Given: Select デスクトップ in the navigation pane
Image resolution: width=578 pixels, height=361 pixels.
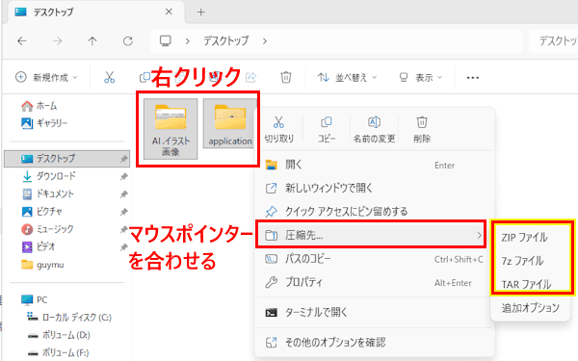Looking at the screenshot, I should coord(66,159).
